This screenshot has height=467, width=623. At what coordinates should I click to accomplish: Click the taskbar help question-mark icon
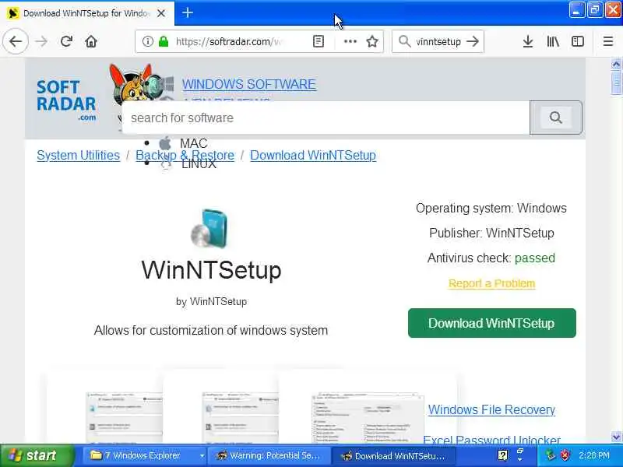502,455
